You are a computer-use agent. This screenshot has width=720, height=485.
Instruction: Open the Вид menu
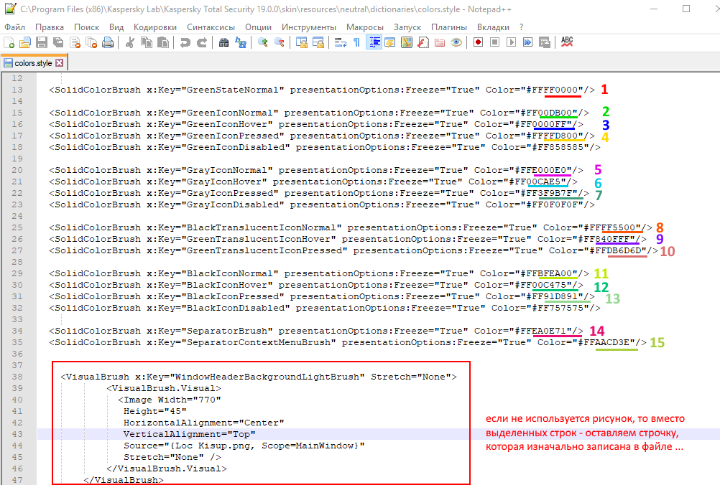click(x=116, y=27)
